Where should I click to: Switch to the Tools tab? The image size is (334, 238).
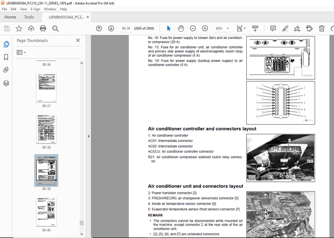(x=29, y=17)
